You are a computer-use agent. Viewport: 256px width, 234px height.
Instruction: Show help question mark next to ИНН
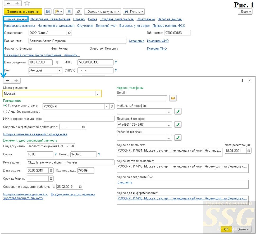(x=116, y=62)
